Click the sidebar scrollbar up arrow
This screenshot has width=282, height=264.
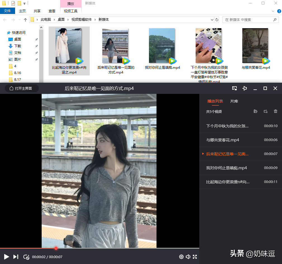pyautogui.click(x=41, y=27)
